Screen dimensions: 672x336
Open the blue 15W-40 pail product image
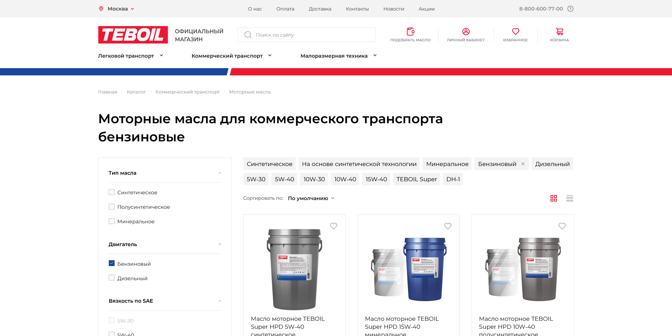pyautogui.click(x=409, y=269)
